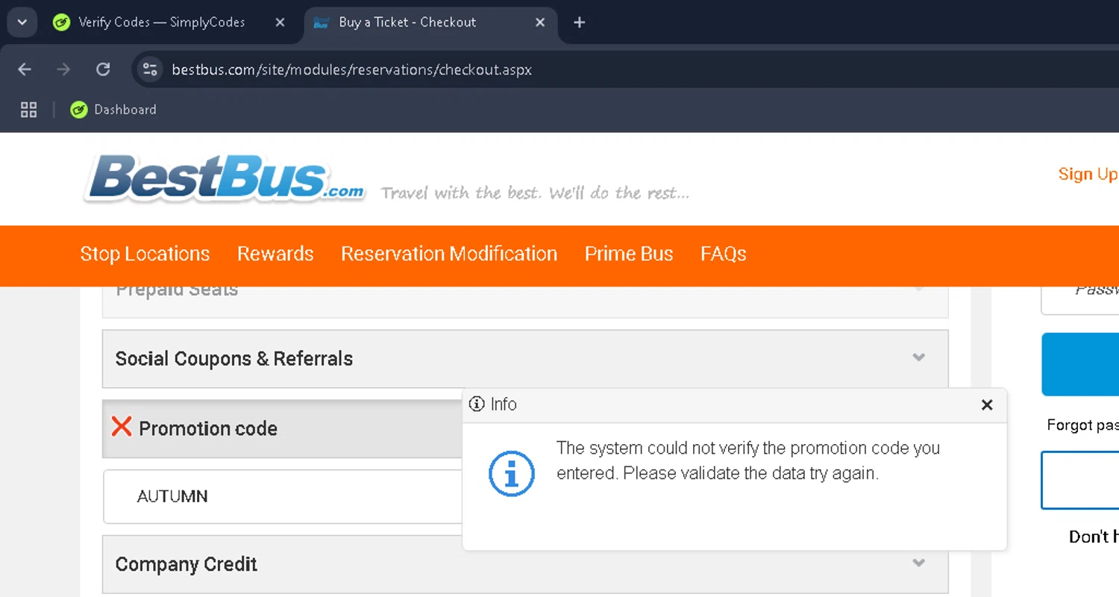Viewport: 1119px width, 597px height.
Task: Expand the Company Credit section
Action: (525, 564)
